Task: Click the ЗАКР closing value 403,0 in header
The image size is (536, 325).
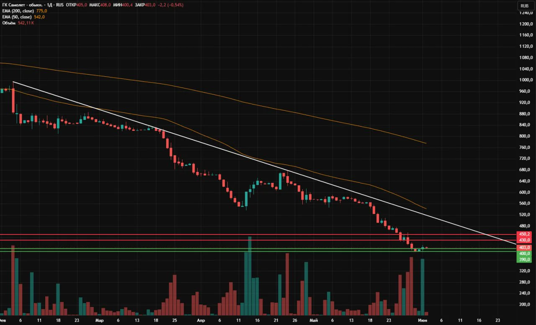Action: point(149,5)
